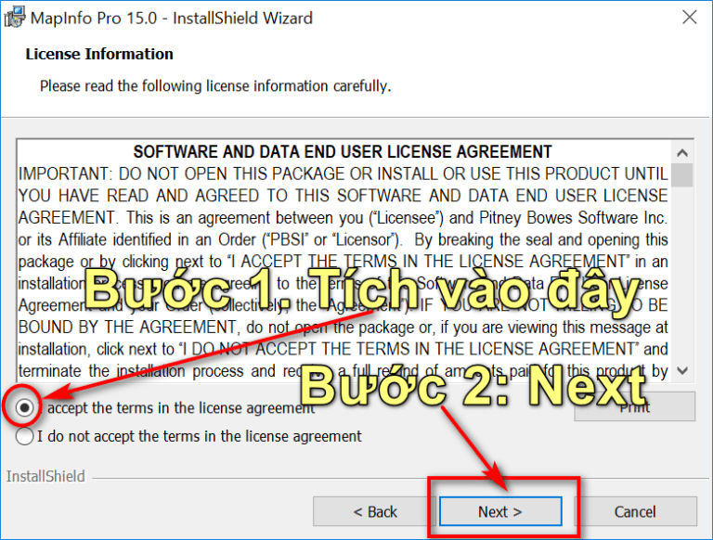Click the 'SOFTWARE AND DATA END USER LICENSE AGREEMENT' heading

coord(343,151)
